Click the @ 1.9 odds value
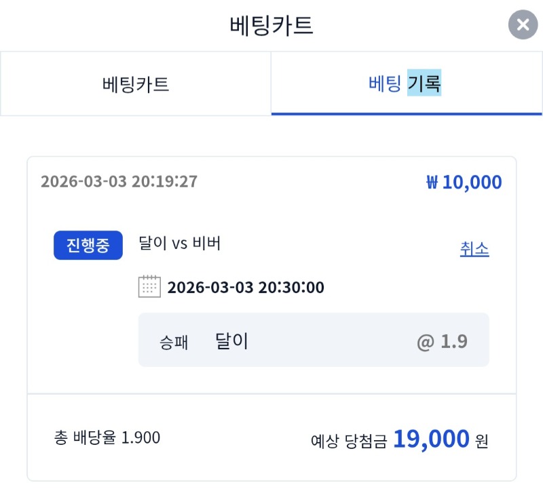543x491 pixels. pos(442,341)
